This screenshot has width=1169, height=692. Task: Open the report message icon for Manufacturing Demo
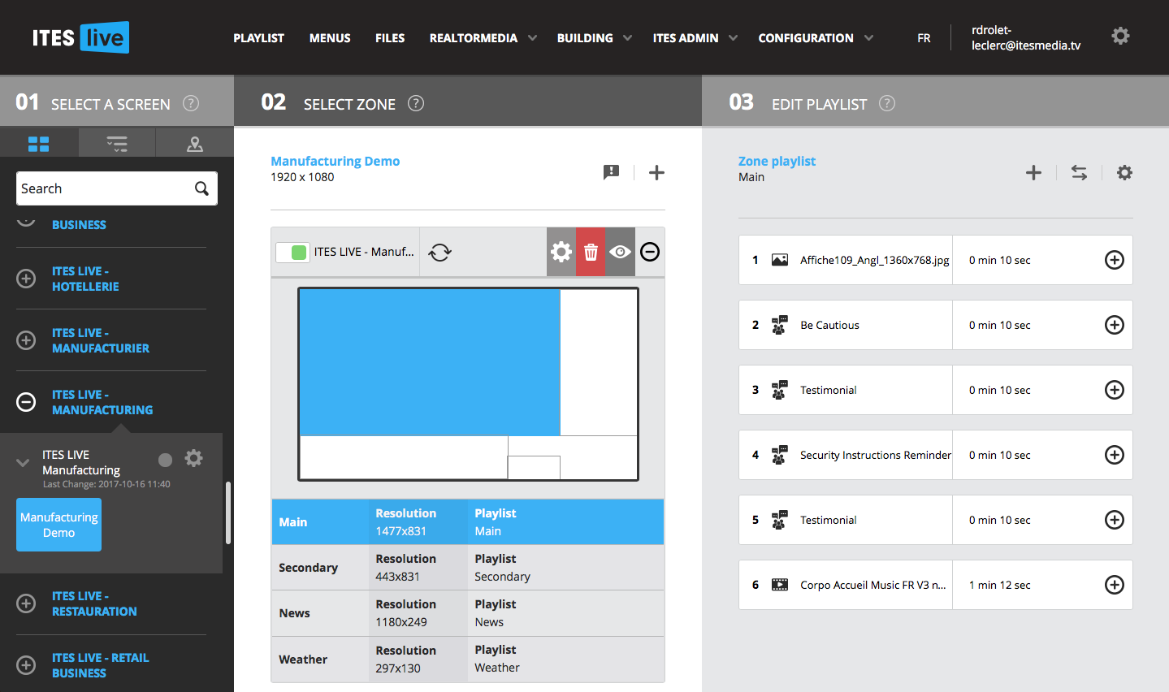point(611,172)
